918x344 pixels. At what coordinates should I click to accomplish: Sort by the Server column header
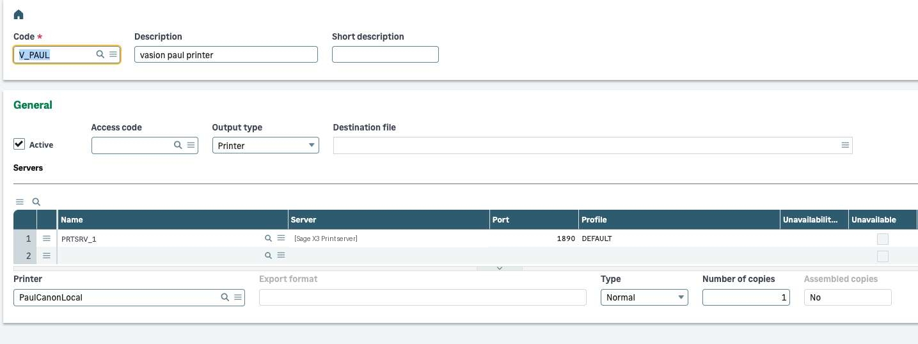pyautogui.click(x=389, y=220)
